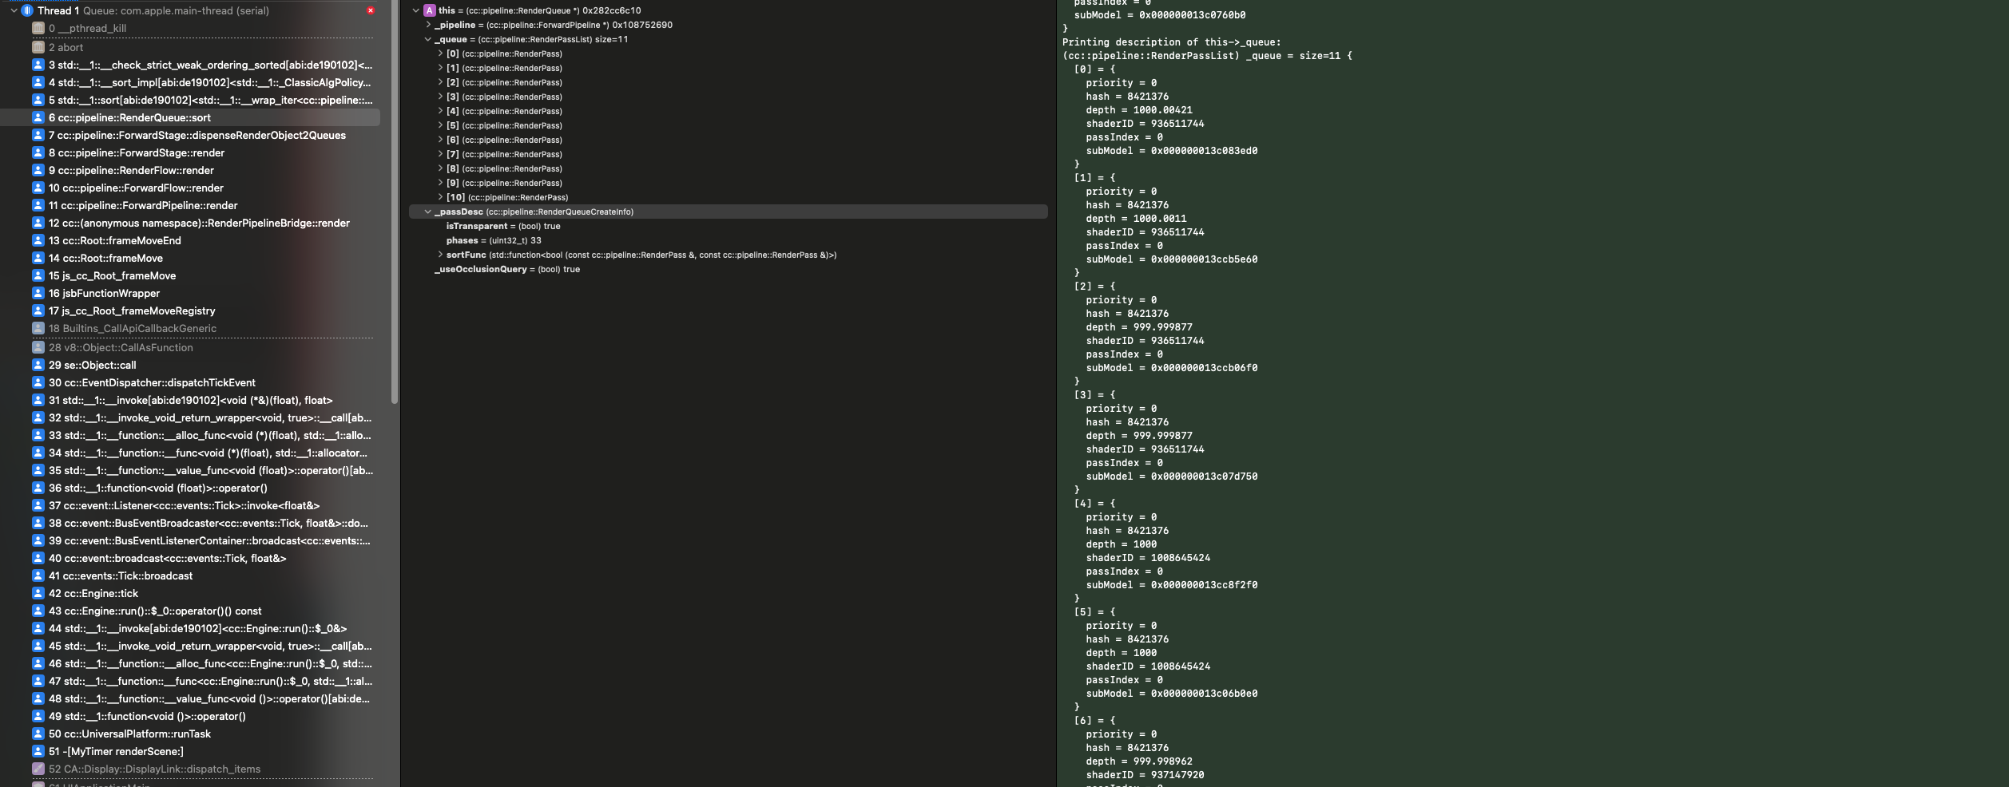Click the Thread 1 thread icon
Screen dimensions: 2009x787
point(27,10)
